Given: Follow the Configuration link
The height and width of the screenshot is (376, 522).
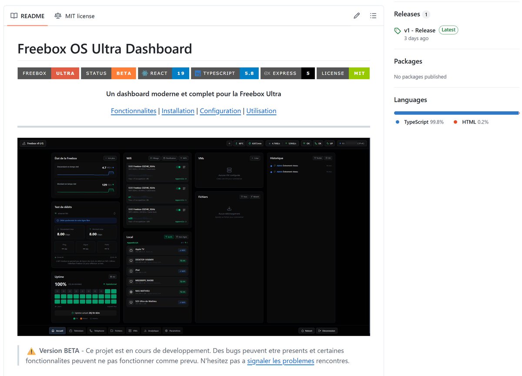Looking at the screenshot, I should pyautogui.click(x=220, y=111).
